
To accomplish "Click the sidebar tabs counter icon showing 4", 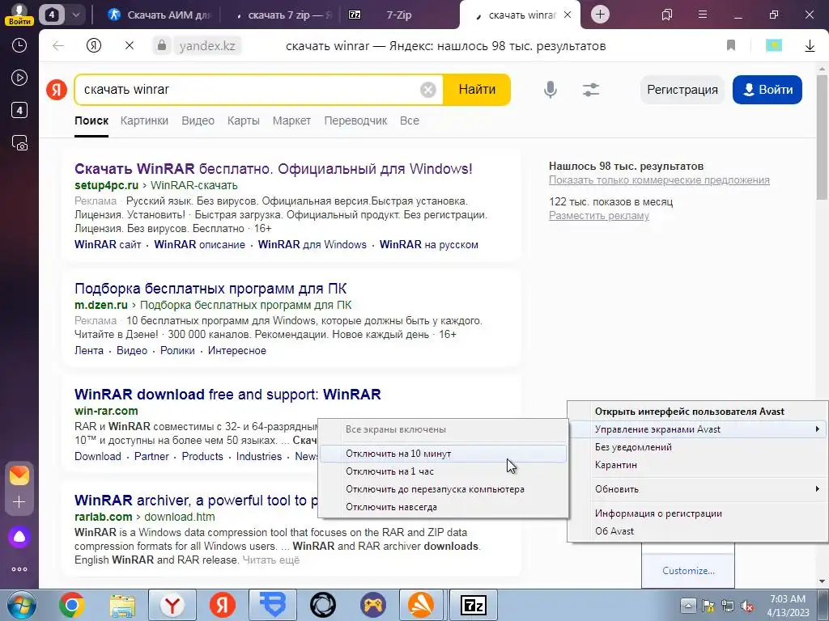I will click(19, 110).
